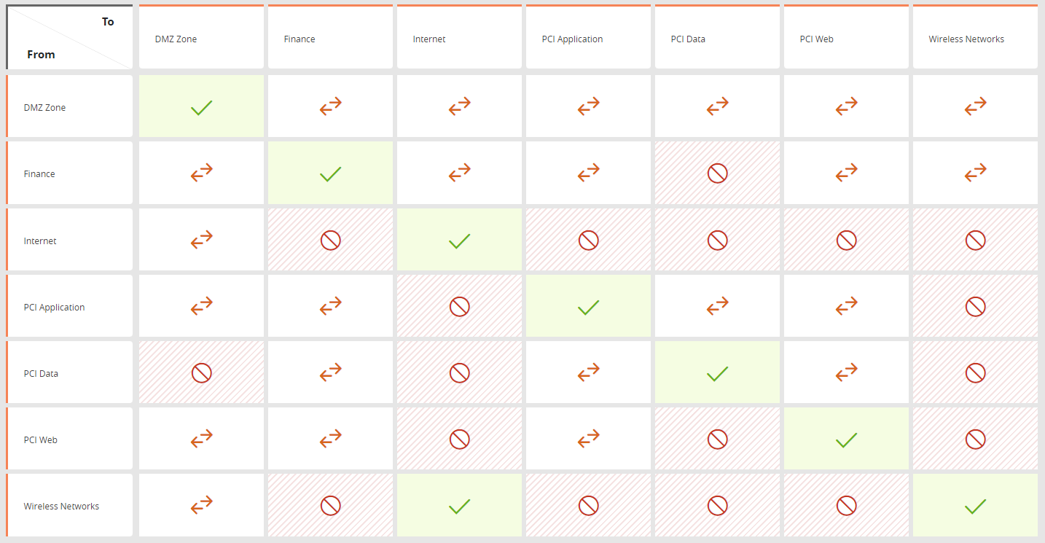Click the checkmark for PCI Web to PCI Web
1045x543 pixels.
coord(846,440)
